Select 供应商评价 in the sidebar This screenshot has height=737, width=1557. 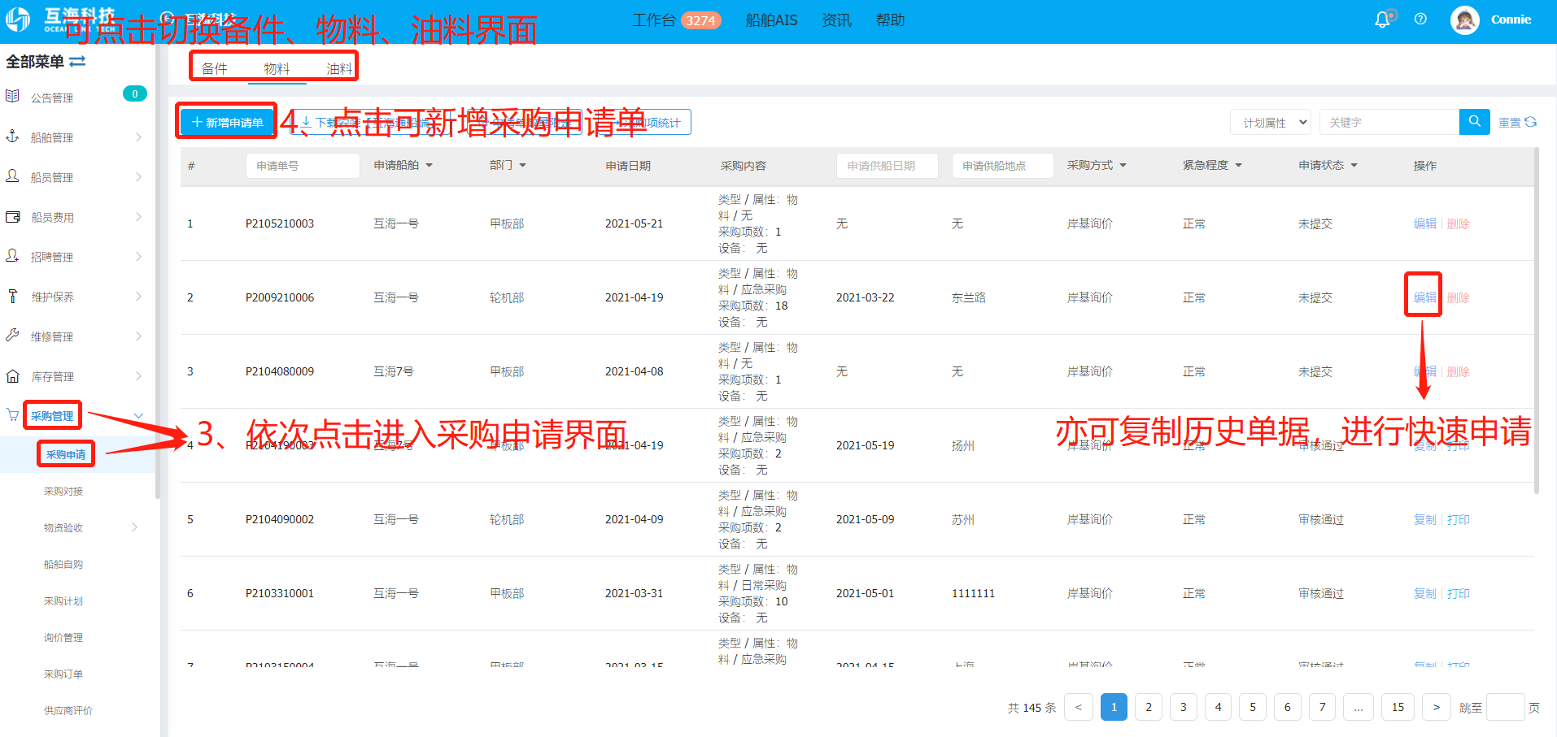click(x=68, y=710)
